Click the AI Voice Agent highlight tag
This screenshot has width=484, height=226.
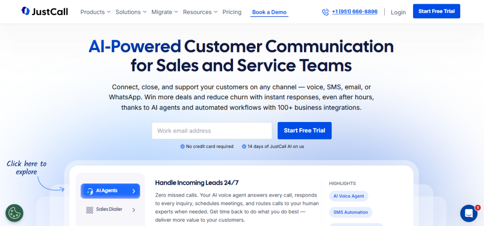pos(348,196)
